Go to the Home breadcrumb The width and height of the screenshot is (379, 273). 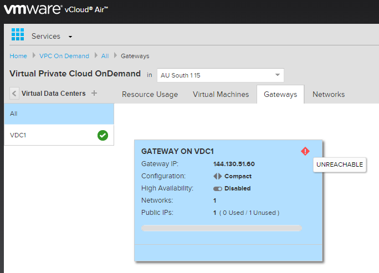(18, 56)
